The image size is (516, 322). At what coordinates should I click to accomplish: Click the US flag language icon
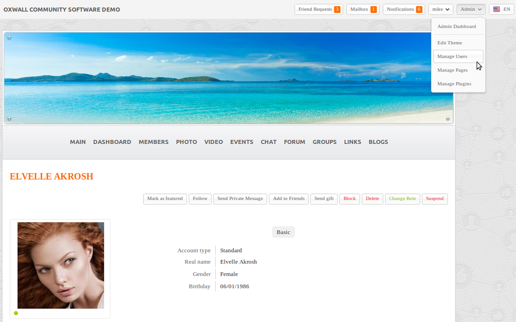click(496, 10)
